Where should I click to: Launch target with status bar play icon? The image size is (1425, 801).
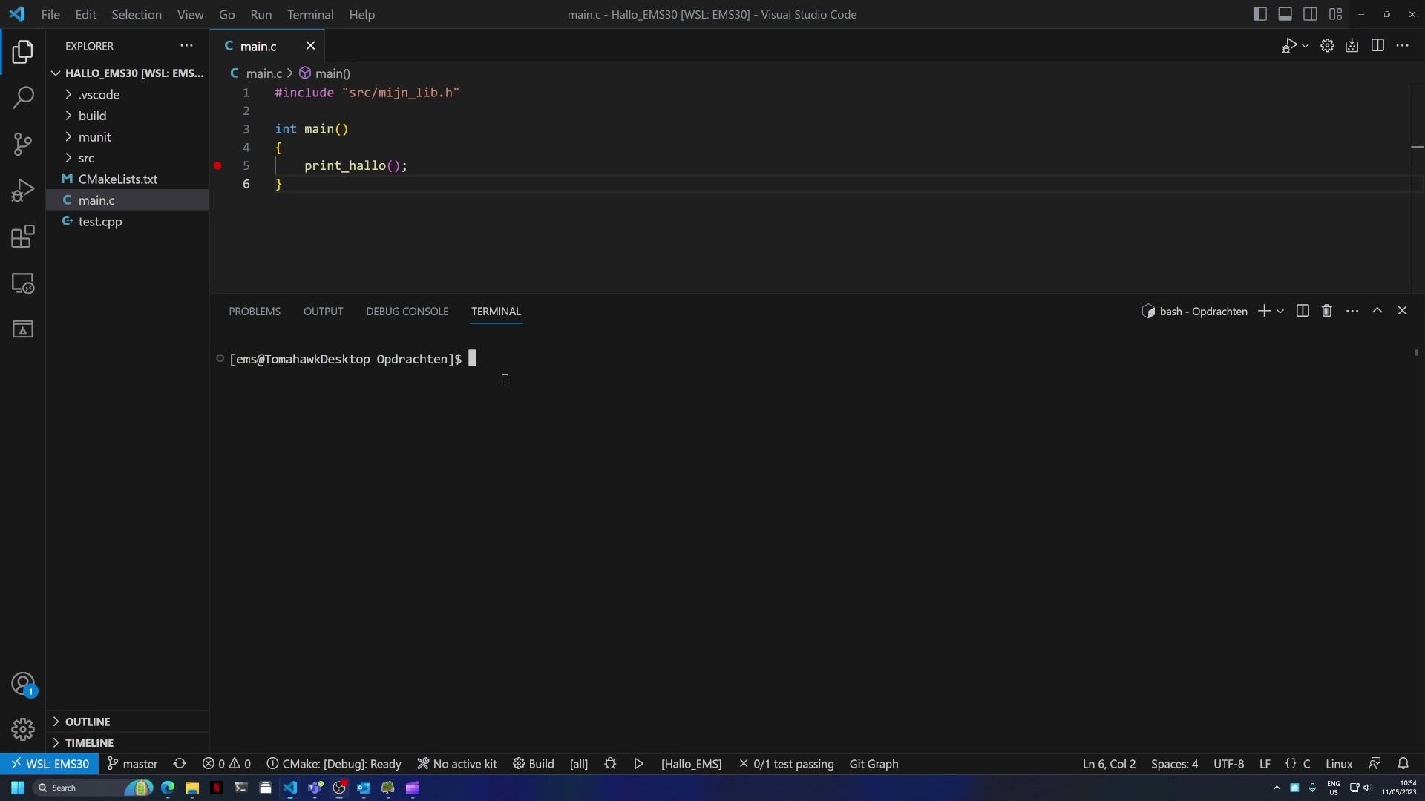point(639,764)
